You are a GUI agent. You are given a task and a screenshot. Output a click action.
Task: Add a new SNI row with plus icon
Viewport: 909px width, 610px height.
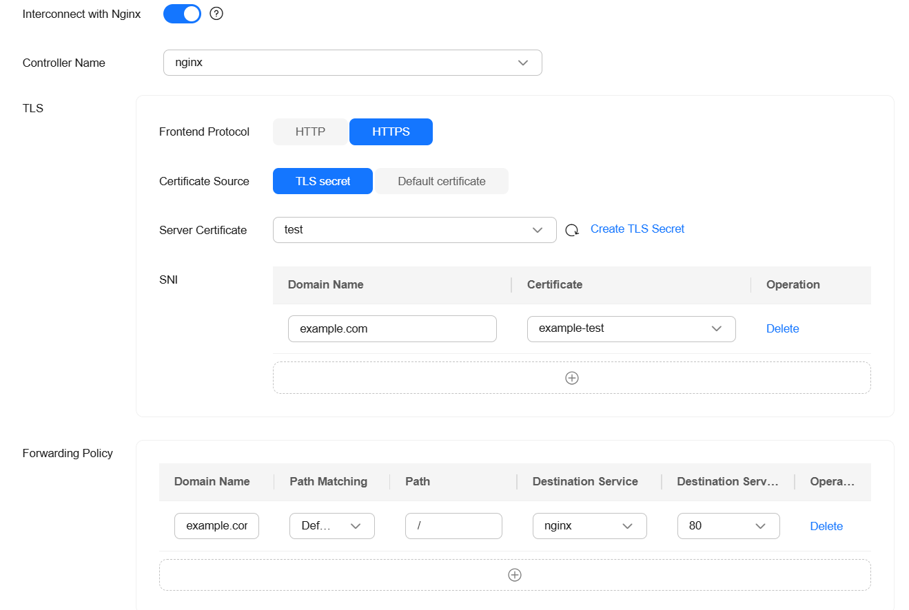[571, 378]
